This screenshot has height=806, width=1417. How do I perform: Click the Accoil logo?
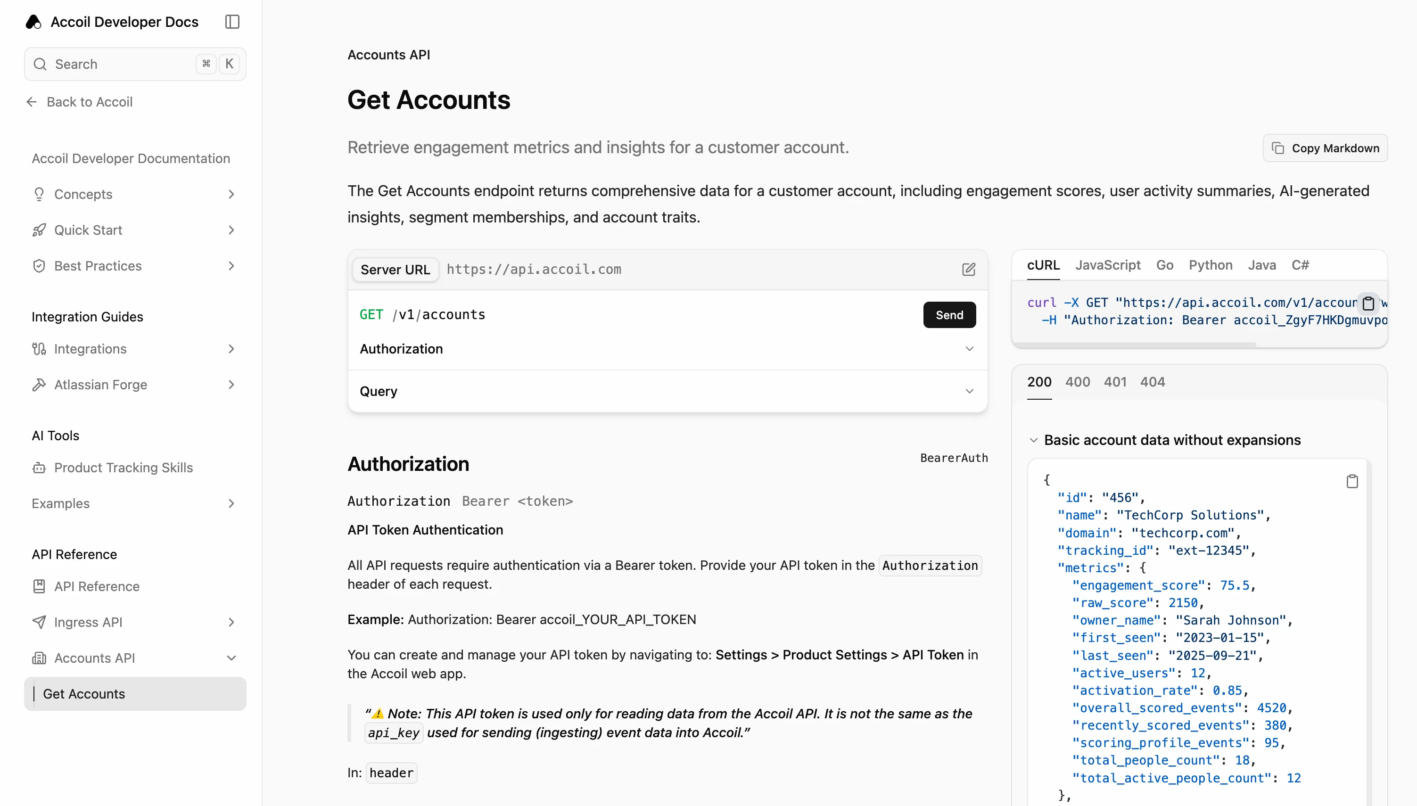(33, 22)
